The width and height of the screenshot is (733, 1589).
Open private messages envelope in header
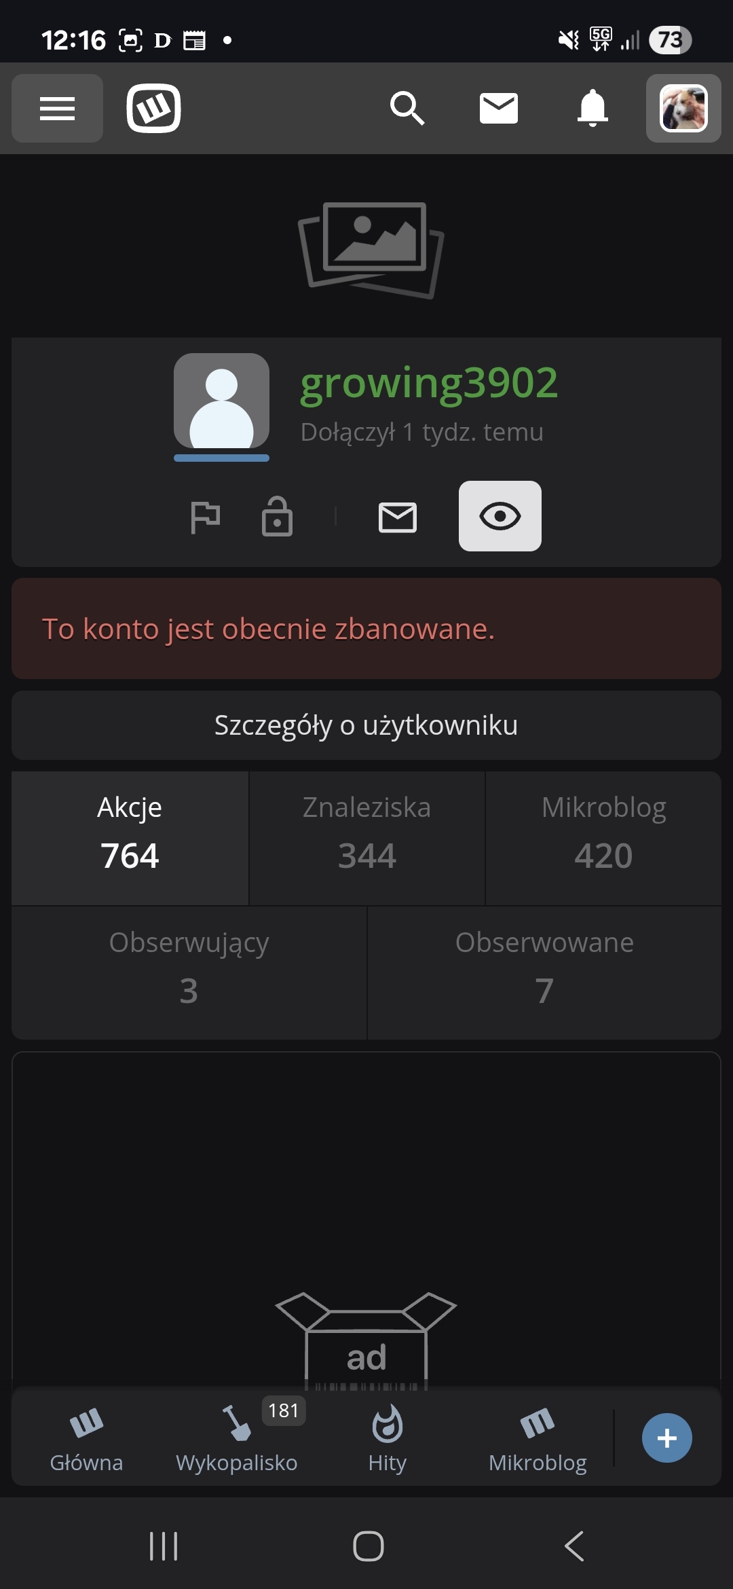click(499, 109)
